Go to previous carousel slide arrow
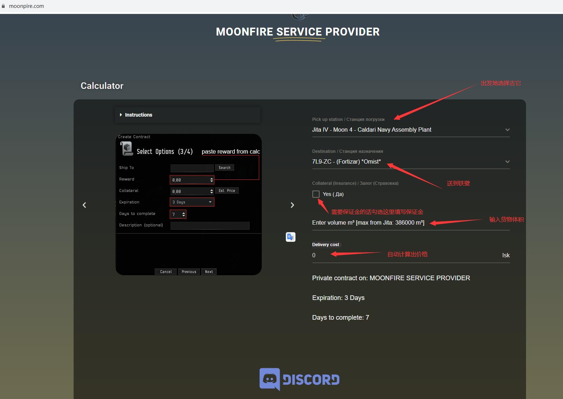 tap(84, 205)
